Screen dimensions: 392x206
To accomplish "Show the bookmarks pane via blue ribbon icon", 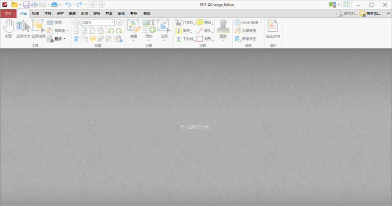I will [x=76, y=39].
